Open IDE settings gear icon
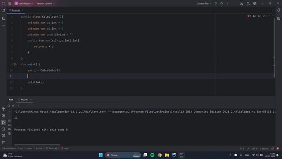The width and height of the screenshot is (282, 159). 255,4
